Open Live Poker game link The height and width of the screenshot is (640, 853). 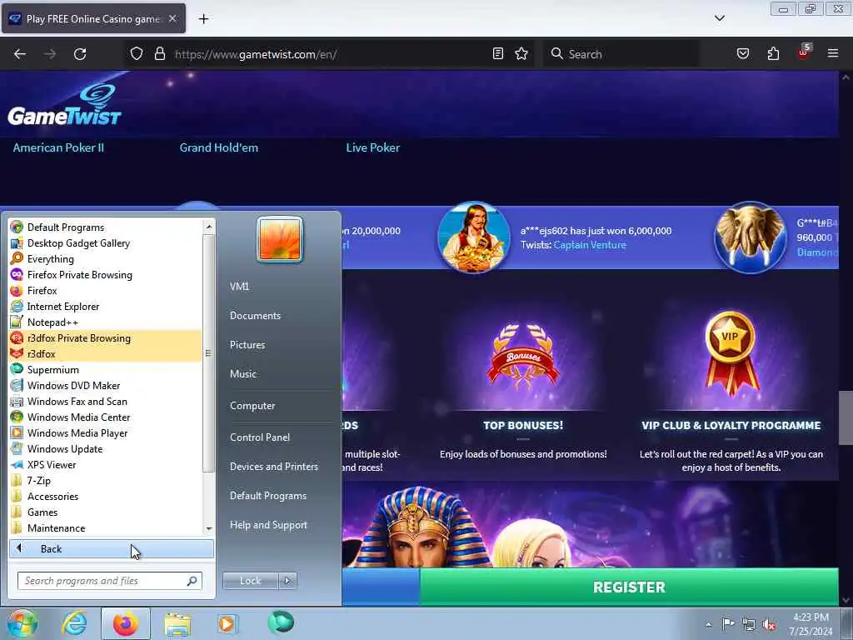[x=372, y=147]
